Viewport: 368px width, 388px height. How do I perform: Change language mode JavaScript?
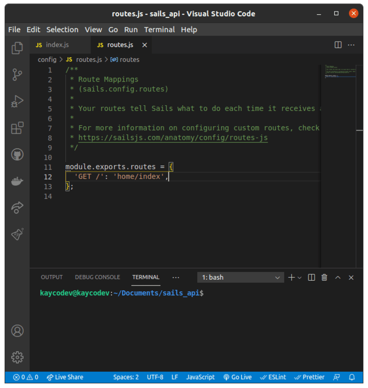tap(200, 377)
